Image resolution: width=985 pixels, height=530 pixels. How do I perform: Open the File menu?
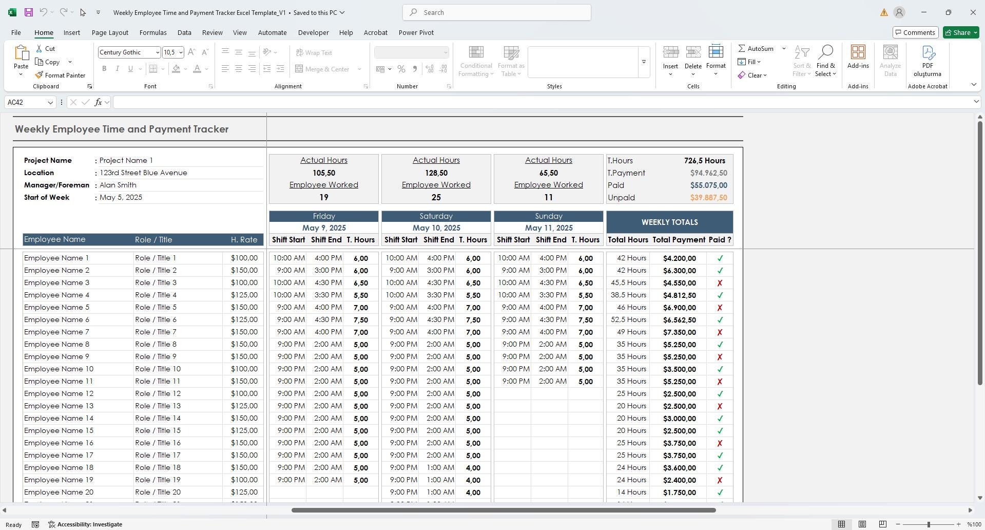(x=16, y=32)
